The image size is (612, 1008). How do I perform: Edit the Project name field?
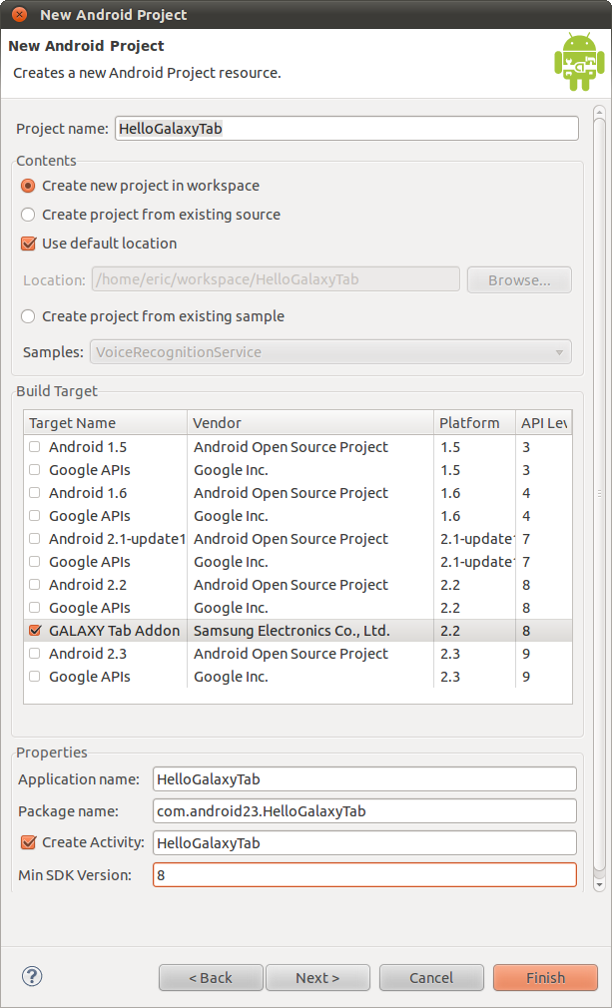(346, 129)
